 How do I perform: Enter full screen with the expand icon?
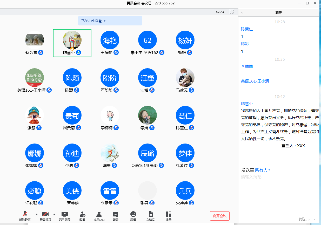[232, 12]
